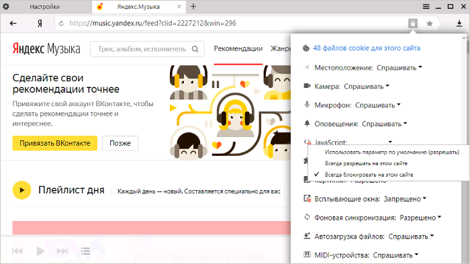Click the location arrow icon
The width and height of the screenshot is (470, 264).
(x=307, y=67)
